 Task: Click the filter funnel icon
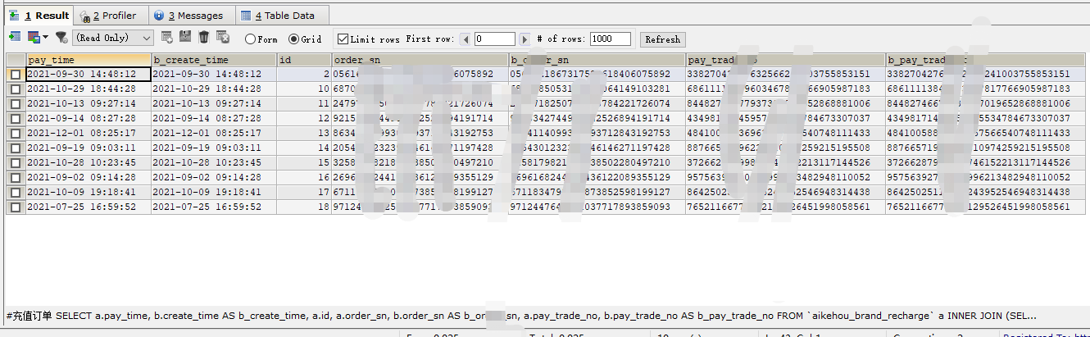61,37
